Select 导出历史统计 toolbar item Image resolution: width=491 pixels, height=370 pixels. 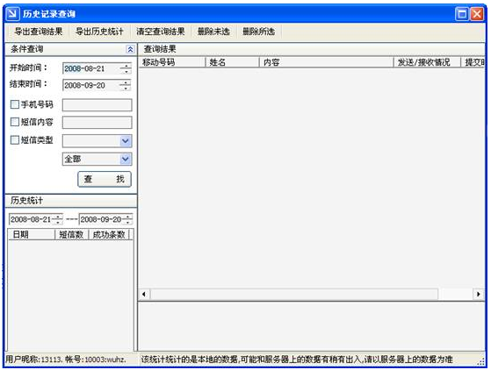pyautogui.click(x=99, y=32)
